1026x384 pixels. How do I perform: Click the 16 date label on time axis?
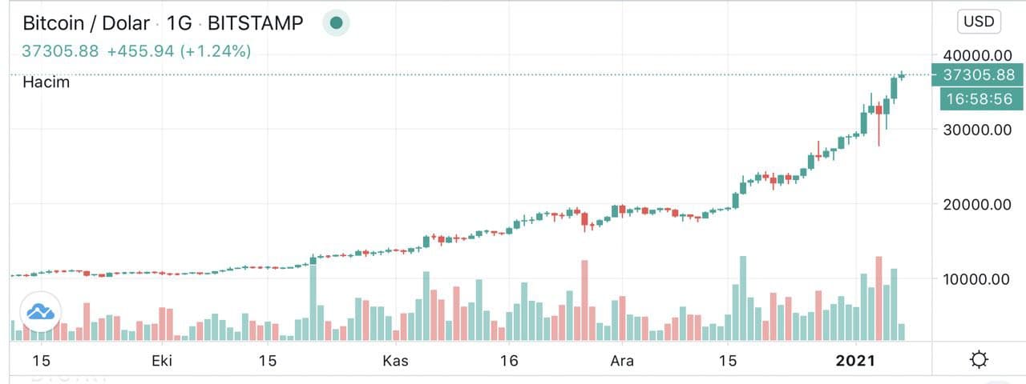click(509, 361)
